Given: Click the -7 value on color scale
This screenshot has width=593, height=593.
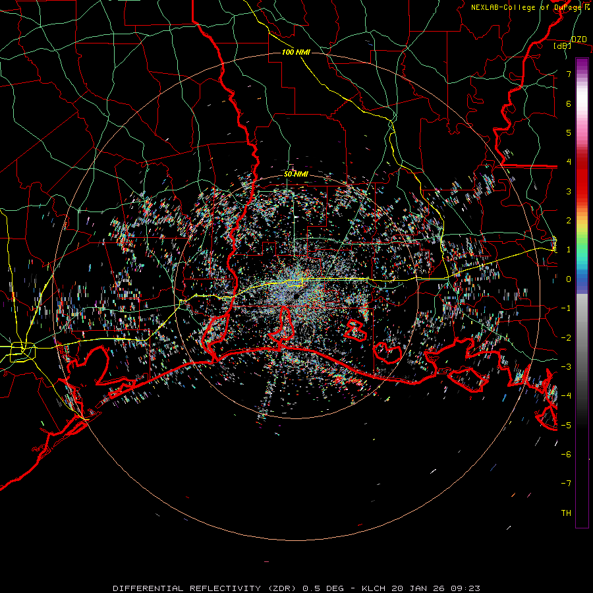Looking at the screenshot, I should click(x=566, y=484).
